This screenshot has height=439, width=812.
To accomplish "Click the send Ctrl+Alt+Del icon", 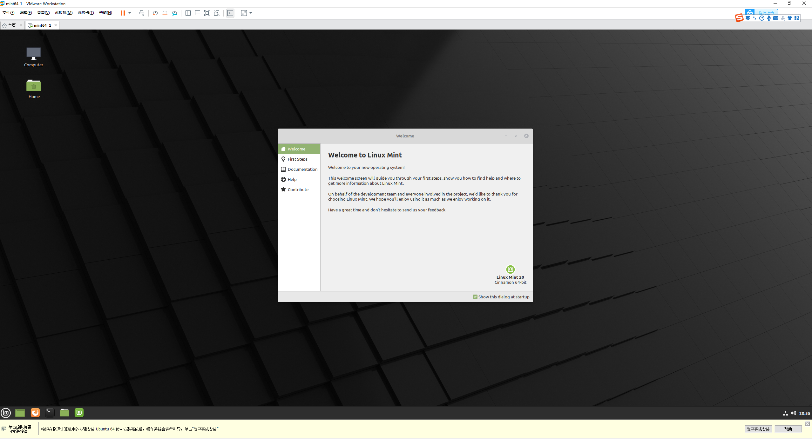I will 142,13.
